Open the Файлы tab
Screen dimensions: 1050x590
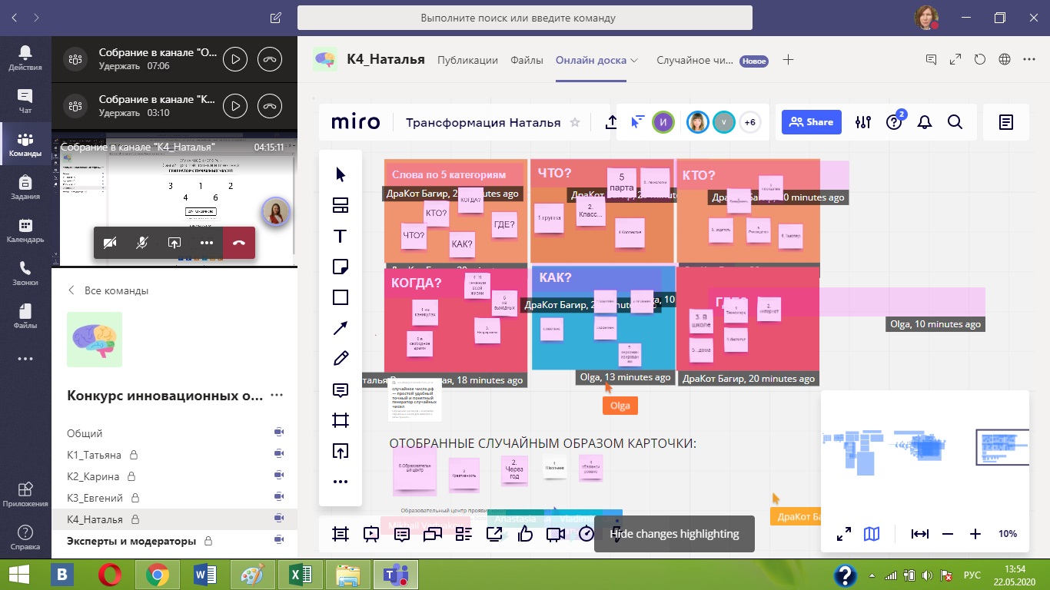(527, 61)
